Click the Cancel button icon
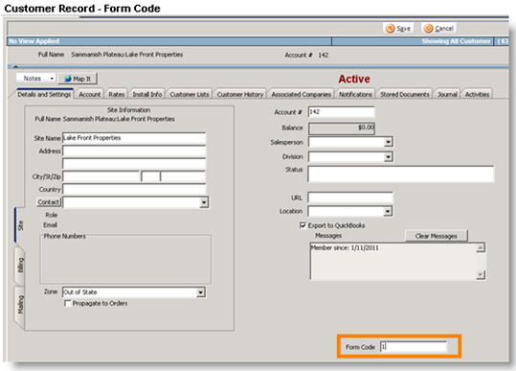This screenshot has width=516, height=371. coord(428,29)
